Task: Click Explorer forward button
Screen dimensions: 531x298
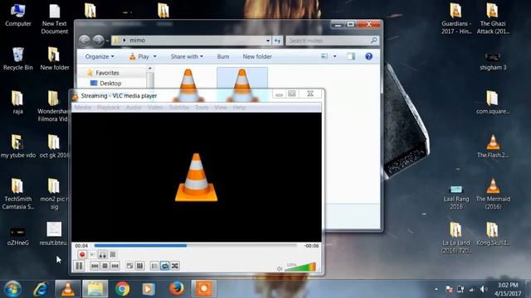Action: [x=98, y=41]
